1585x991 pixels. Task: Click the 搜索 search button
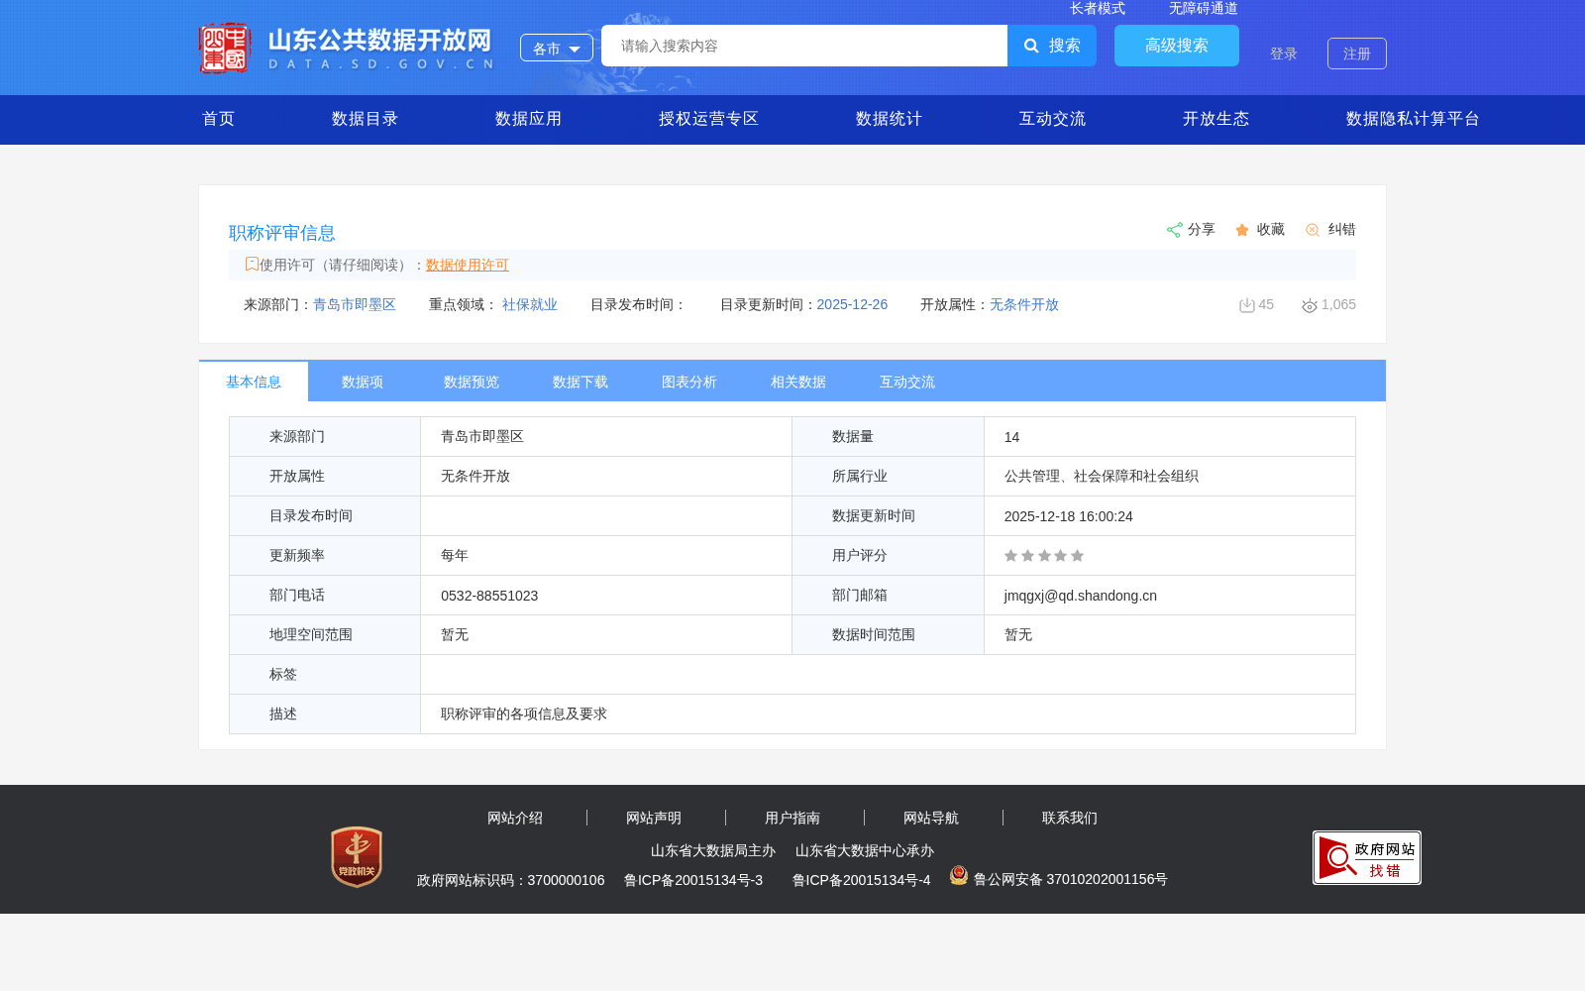pos(1052,46)
